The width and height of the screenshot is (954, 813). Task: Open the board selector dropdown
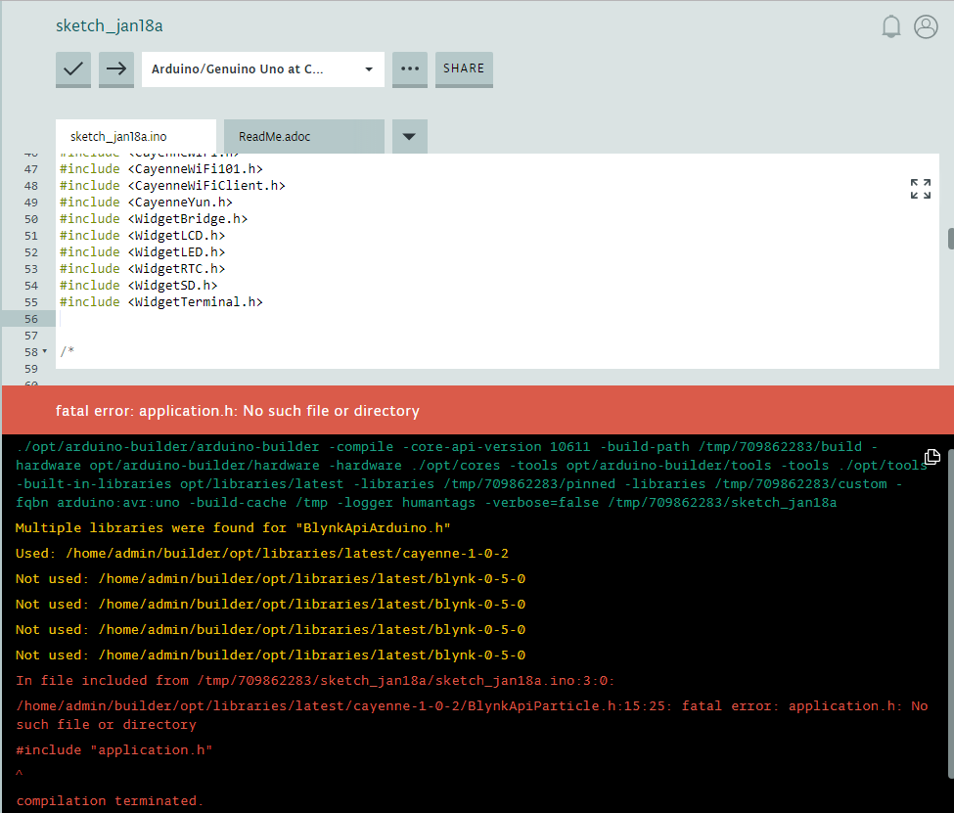pos(262,69)
